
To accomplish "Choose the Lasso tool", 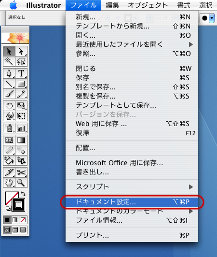I will pos(21,61).
